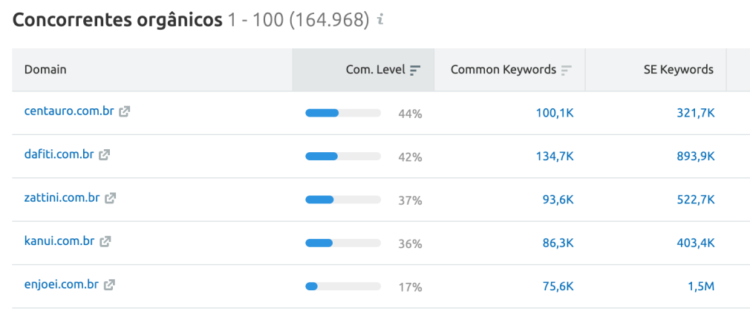Click centauro's 44% competition level bar
This screenshot has height=311, width=750.
click(343, 113)
